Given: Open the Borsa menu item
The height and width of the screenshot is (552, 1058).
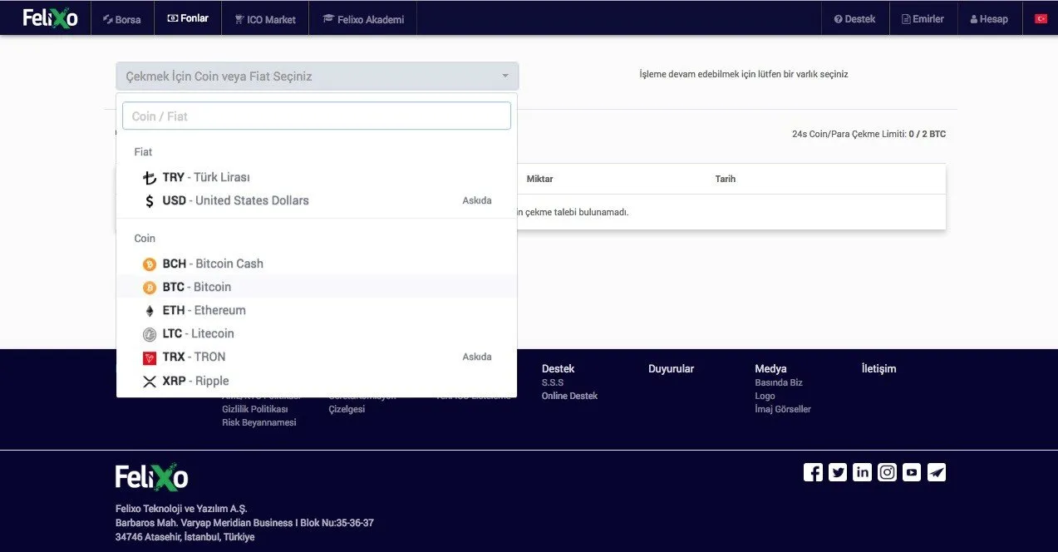Looking at the screenshot, I should [122, 18].
